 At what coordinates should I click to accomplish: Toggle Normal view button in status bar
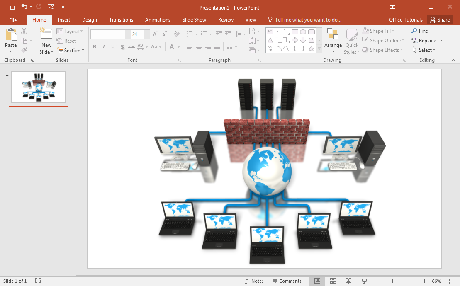(x=317, y=281)
